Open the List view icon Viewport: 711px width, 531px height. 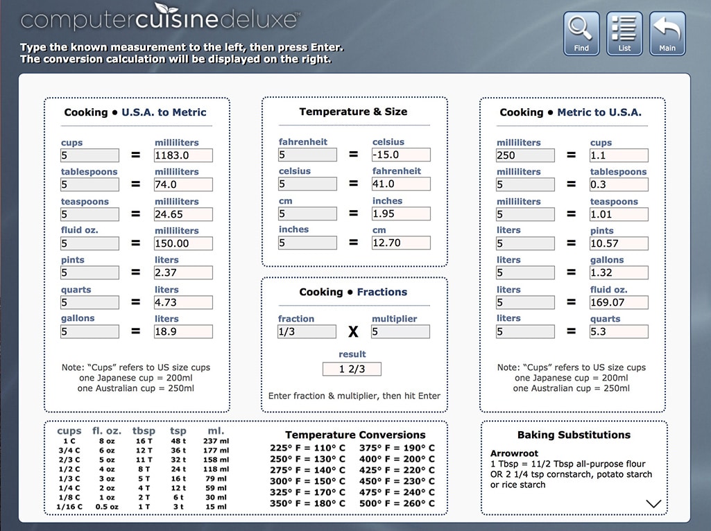[x=624, y=33]
